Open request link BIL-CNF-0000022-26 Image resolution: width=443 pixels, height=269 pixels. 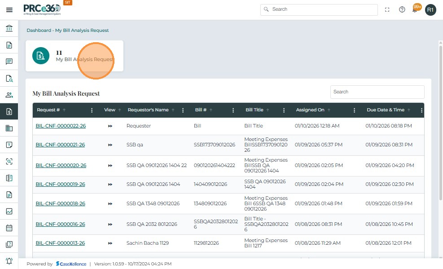click(x=61, y=126)
